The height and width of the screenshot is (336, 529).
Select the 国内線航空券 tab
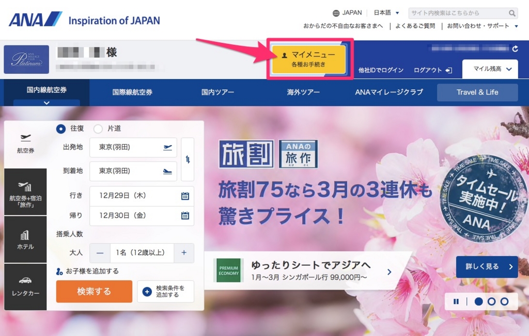pyautogui.click(x=46, y=90)
